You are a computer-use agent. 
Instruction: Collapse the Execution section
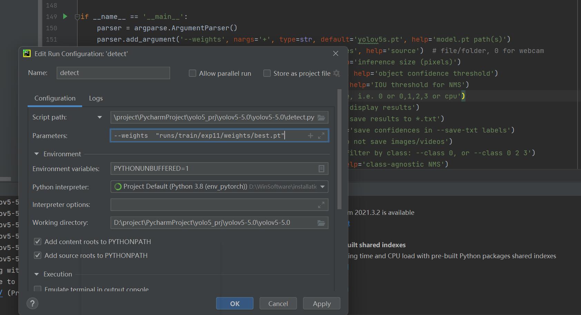coord(37,274)
